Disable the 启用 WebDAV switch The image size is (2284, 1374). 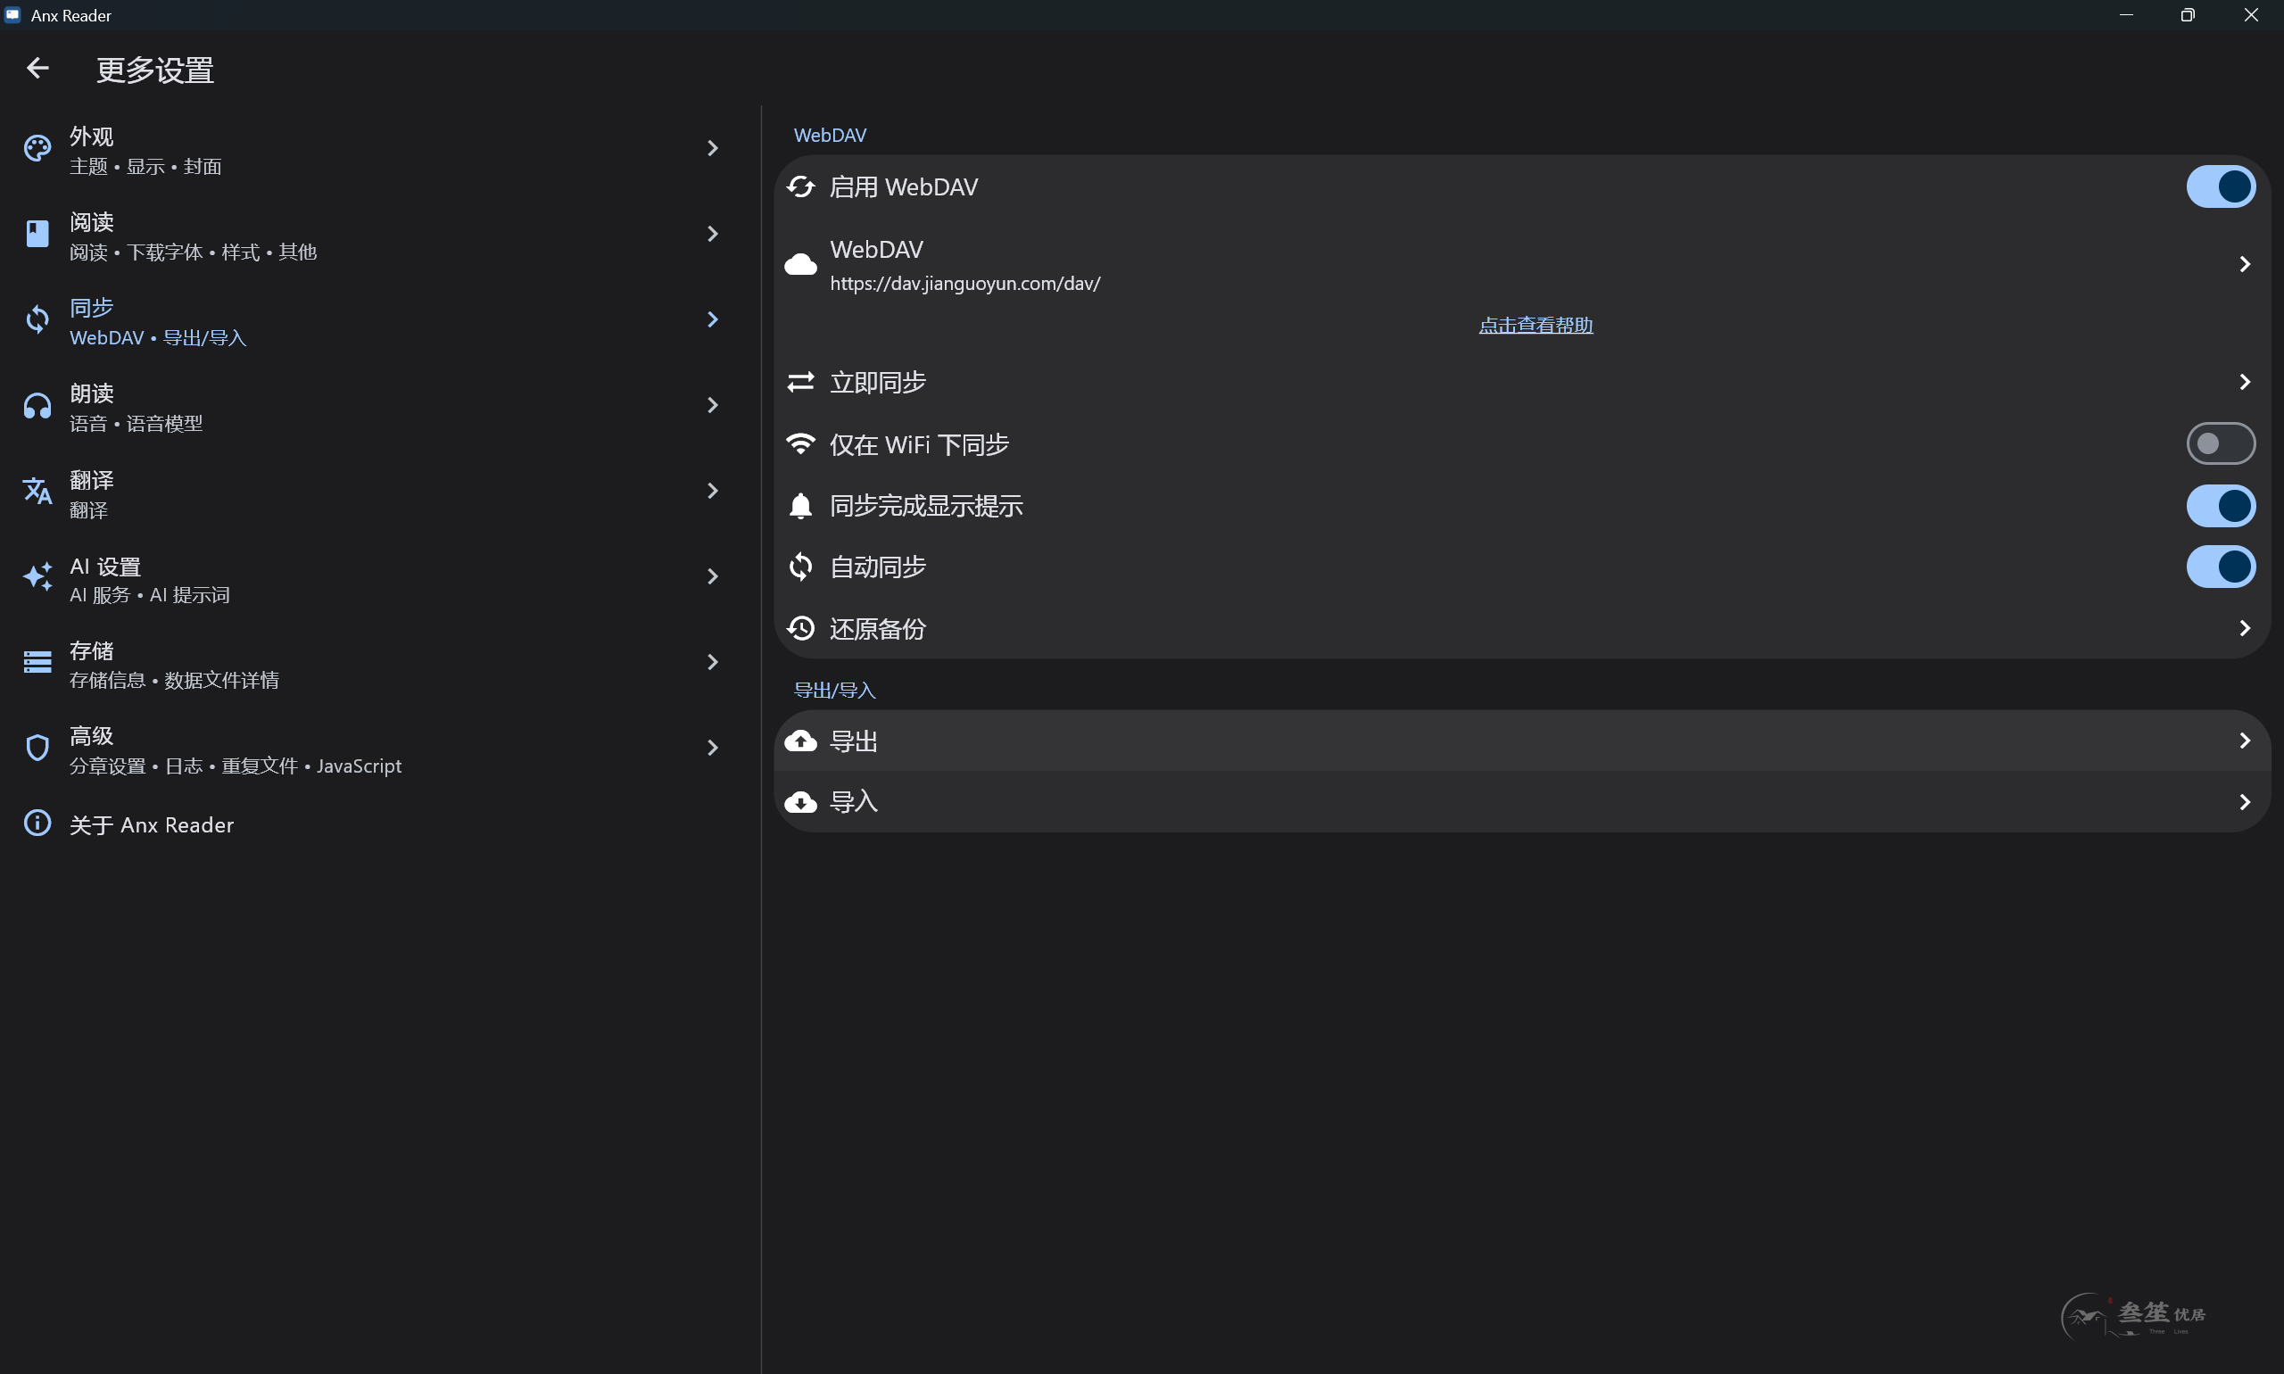tap(2220, 187)
